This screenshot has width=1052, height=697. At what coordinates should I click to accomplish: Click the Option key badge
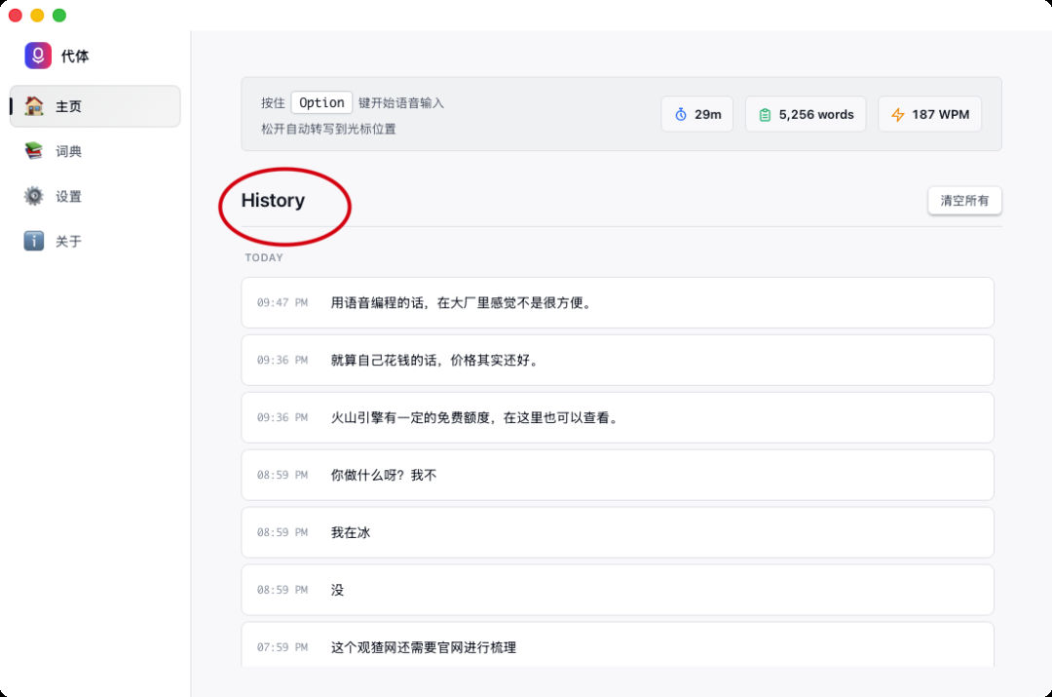point(321,102)
